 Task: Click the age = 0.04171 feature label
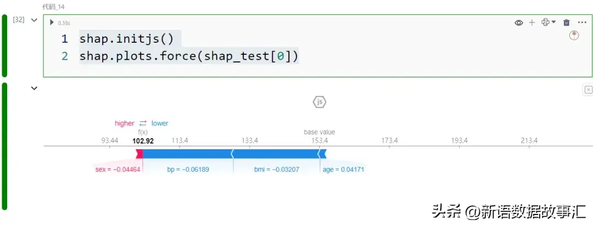(343, 169)
